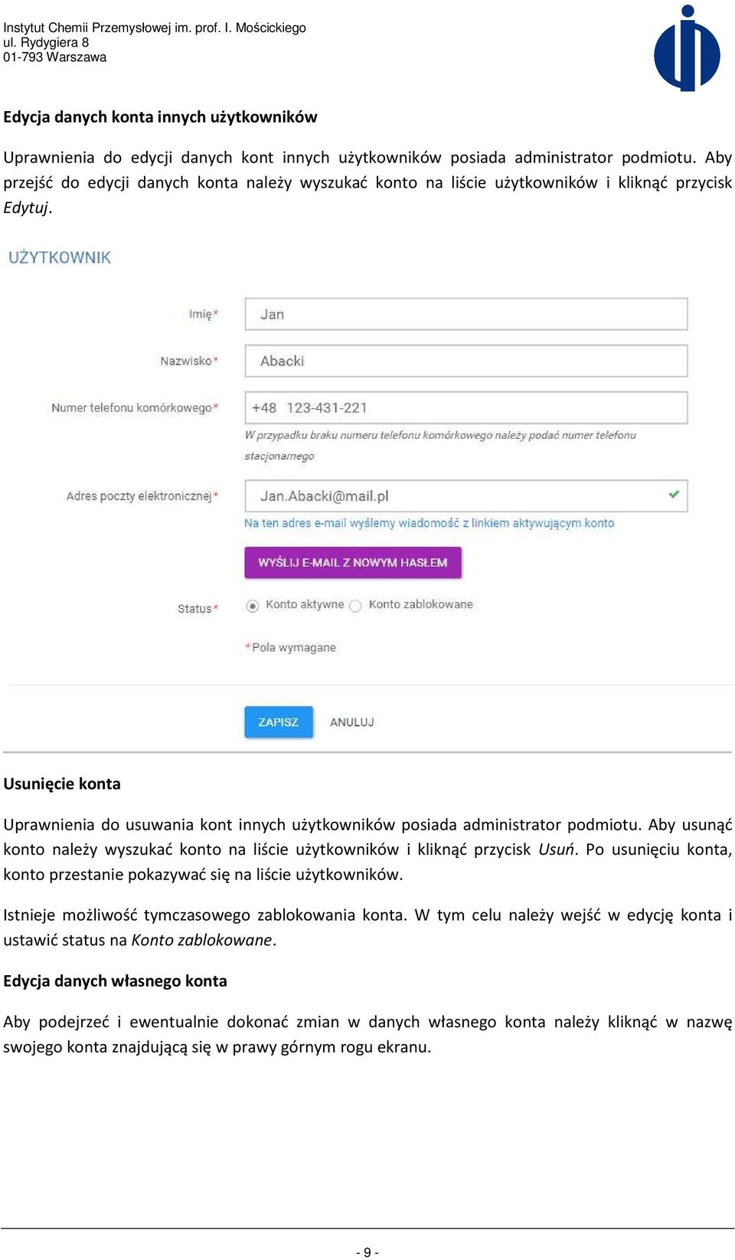Click the green checkmark in email field
Viewport: 735px width, 1260px height.
[674, 494]
